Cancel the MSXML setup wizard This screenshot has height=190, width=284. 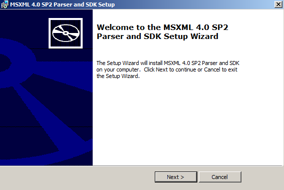pyautogui.click(x=220, y=177)
